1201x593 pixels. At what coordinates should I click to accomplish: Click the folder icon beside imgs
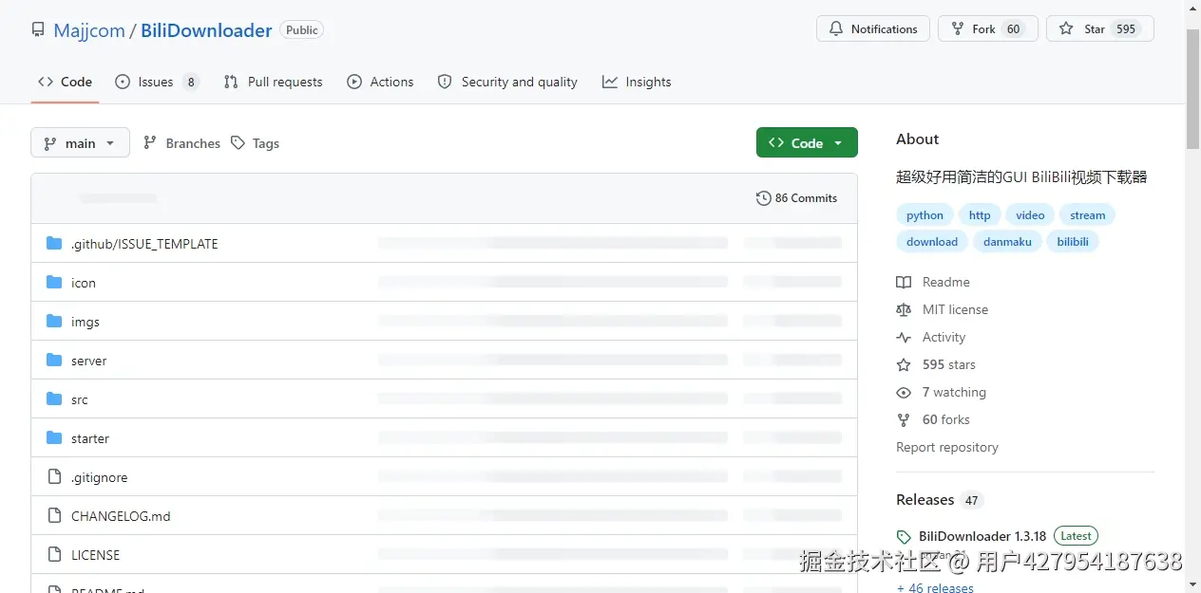[54, 321]
